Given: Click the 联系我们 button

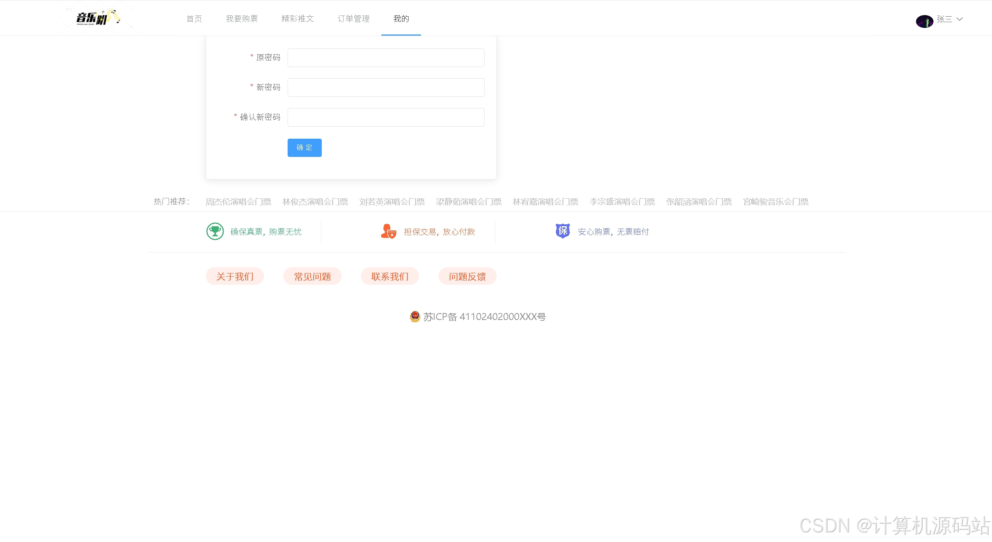Looking at the screenshot, I should coord(390,276).
